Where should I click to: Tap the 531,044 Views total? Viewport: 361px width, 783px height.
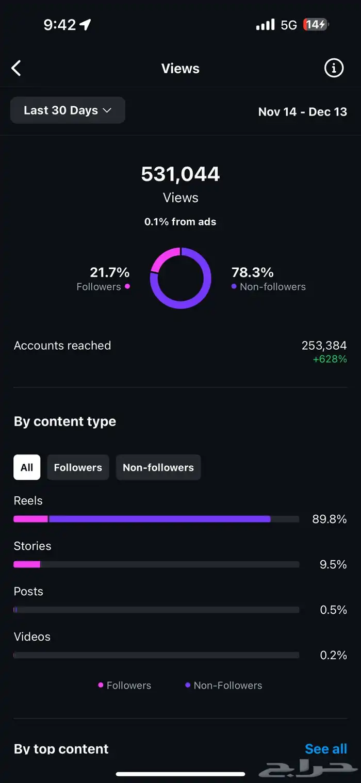pos(180,183)
